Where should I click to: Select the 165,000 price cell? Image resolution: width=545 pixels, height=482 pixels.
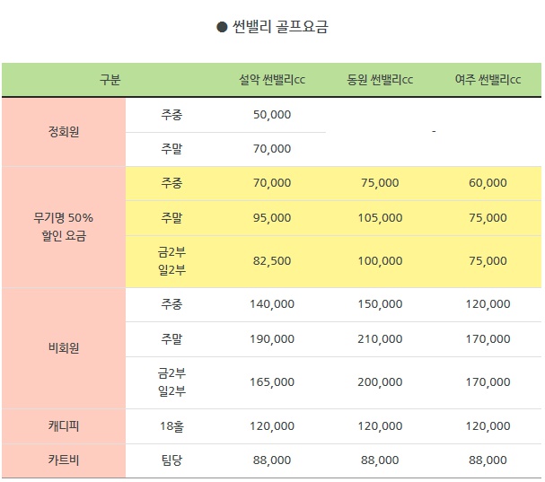click(x=272, y=382)
